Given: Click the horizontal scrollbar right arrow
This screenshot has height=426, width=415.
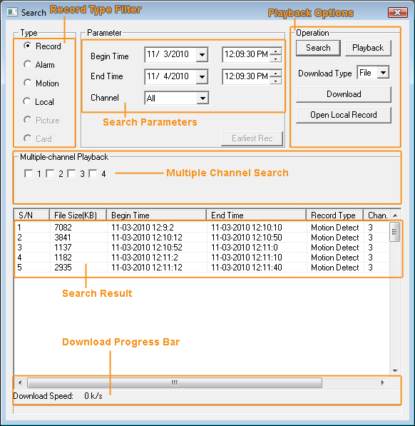Looking at the screenshot, I should [x=383, y=382].
